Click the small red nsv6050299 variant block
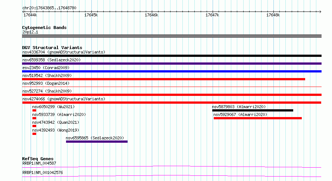Image resolution: width=332 pixels, height=181 pixels. 34,110
